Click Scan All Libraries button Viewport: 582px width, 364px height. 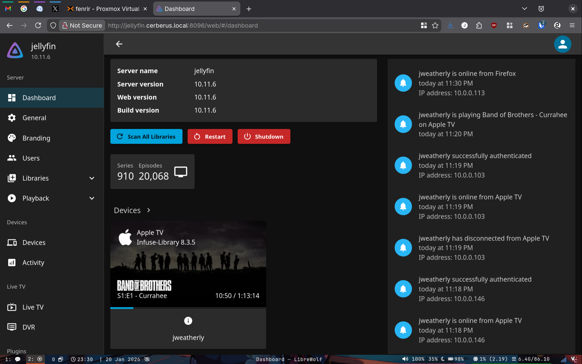point(146,136)
